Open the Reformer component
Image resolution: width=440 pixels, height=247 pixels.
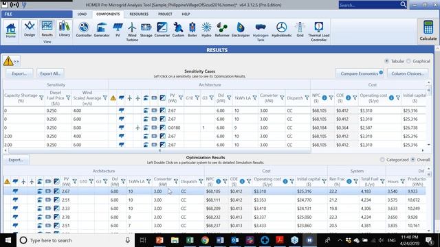222,30
